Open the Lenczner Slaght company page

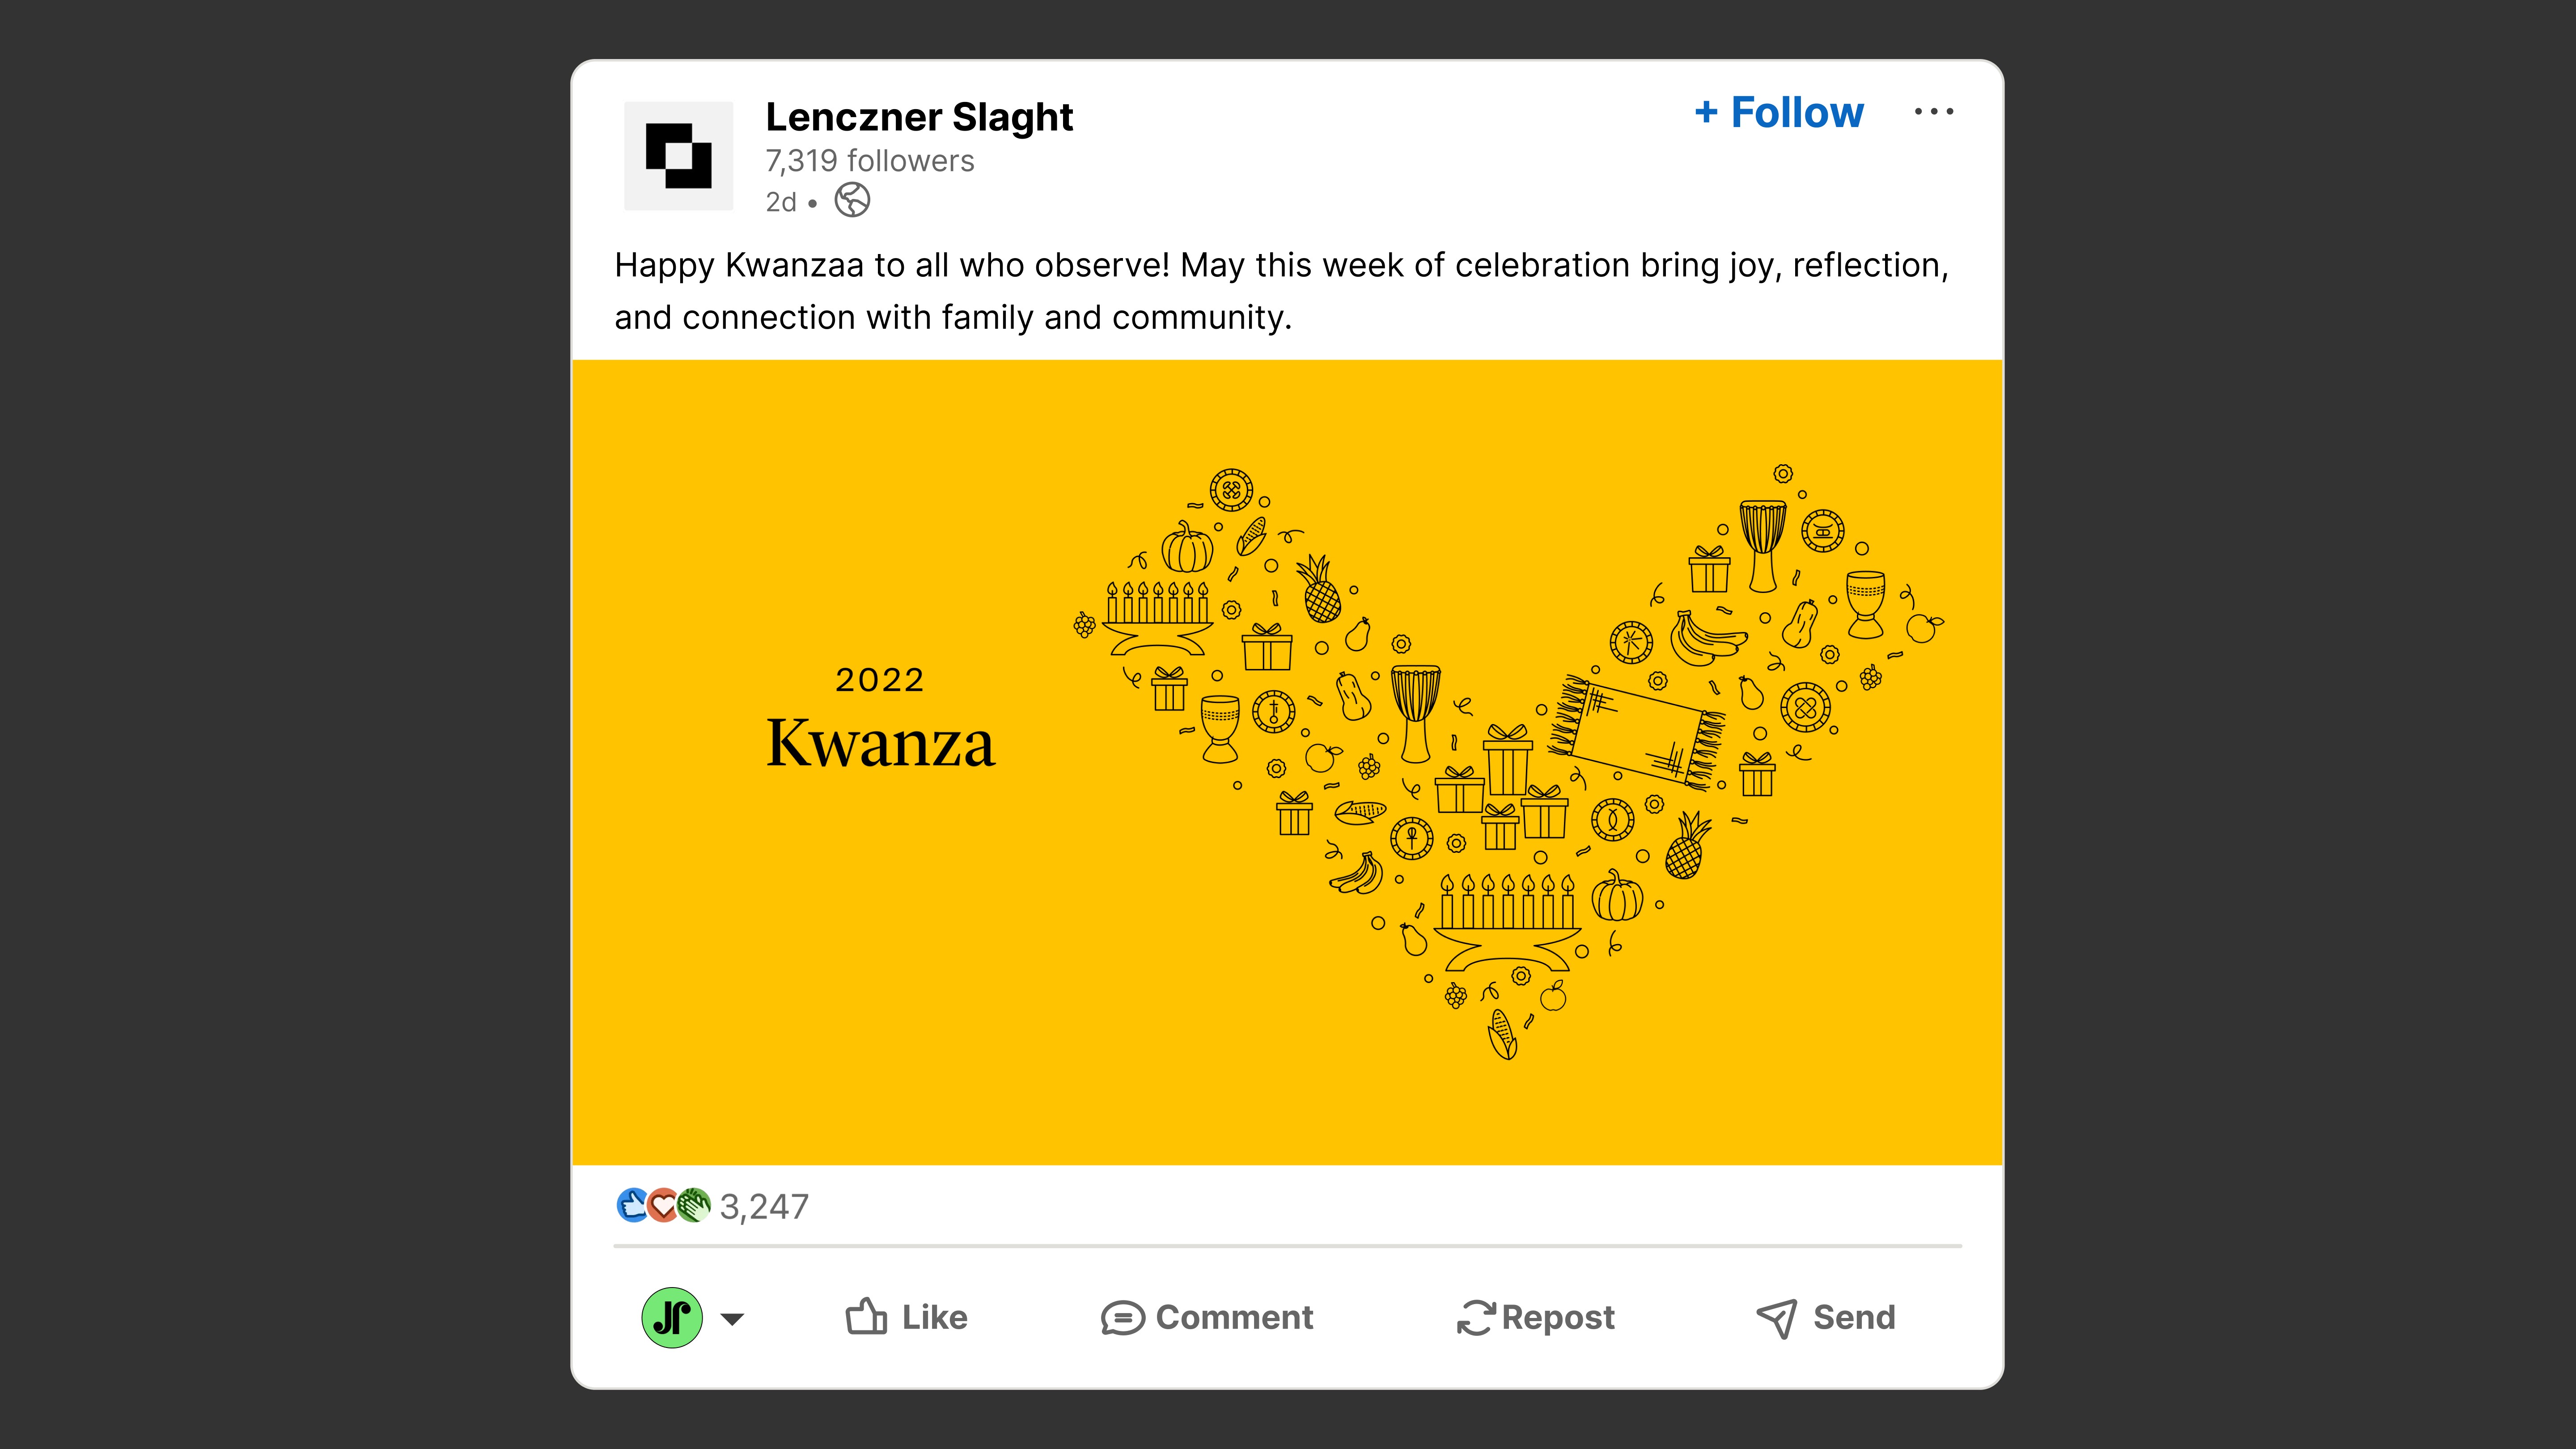919,117
